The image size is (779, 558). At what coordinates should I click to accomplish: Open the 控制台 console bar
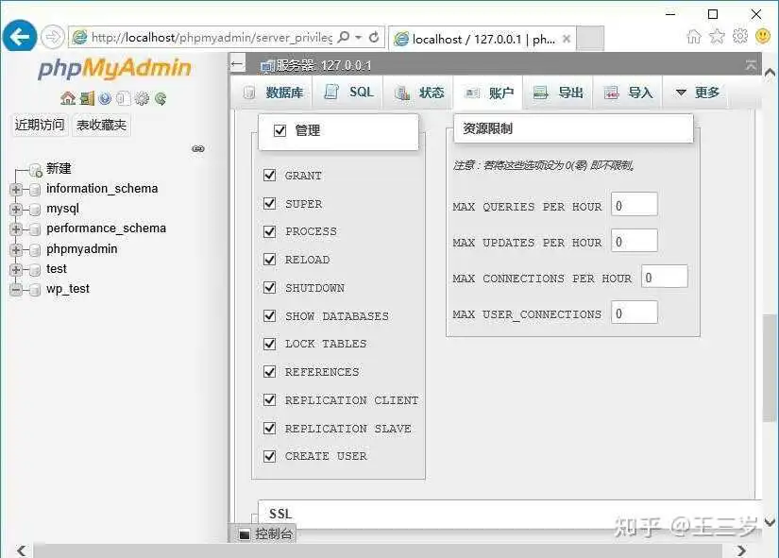click(265, 534)
